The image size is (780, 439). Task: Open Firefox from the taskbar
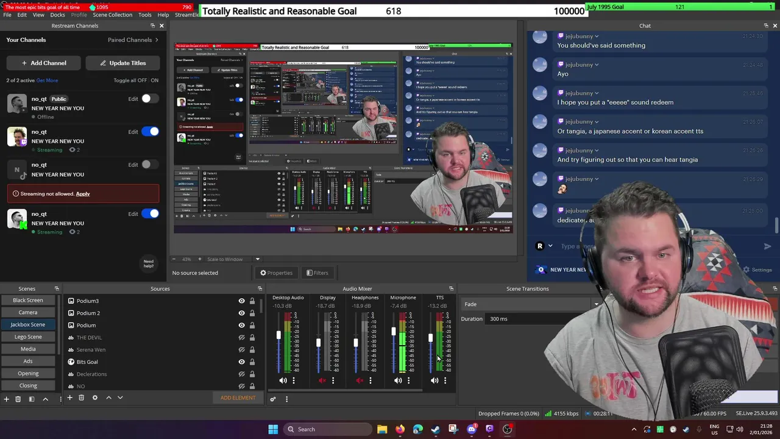coord(400,429)
